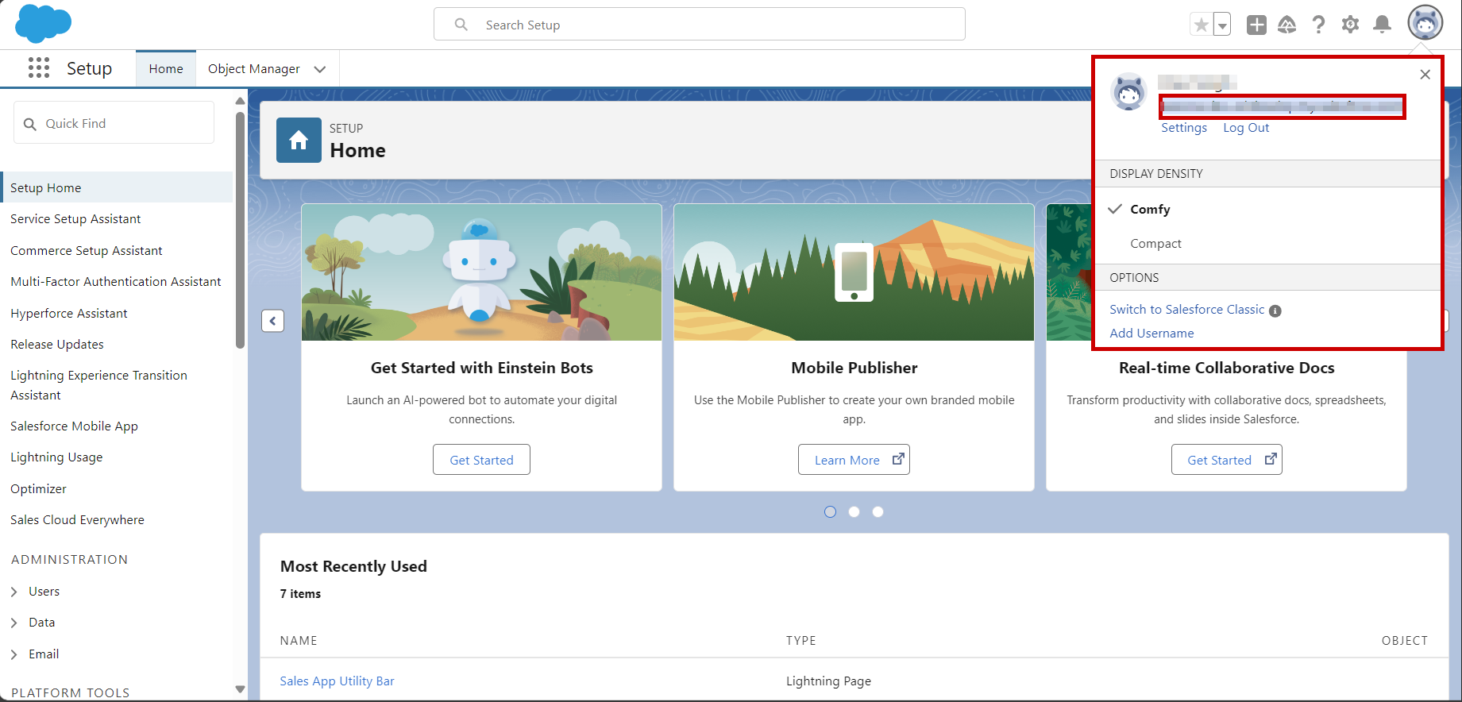The width and height of the screenshot is (1462, 702).
Task: Open Hyperforce Assistant
Action: (68, 314)
